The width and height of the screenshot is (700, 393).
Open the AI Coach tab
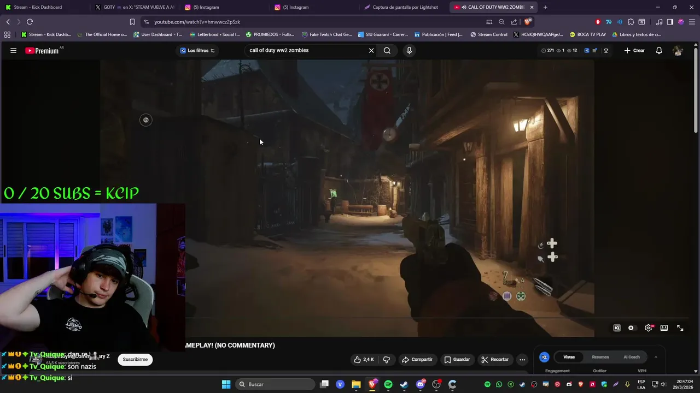632,357
